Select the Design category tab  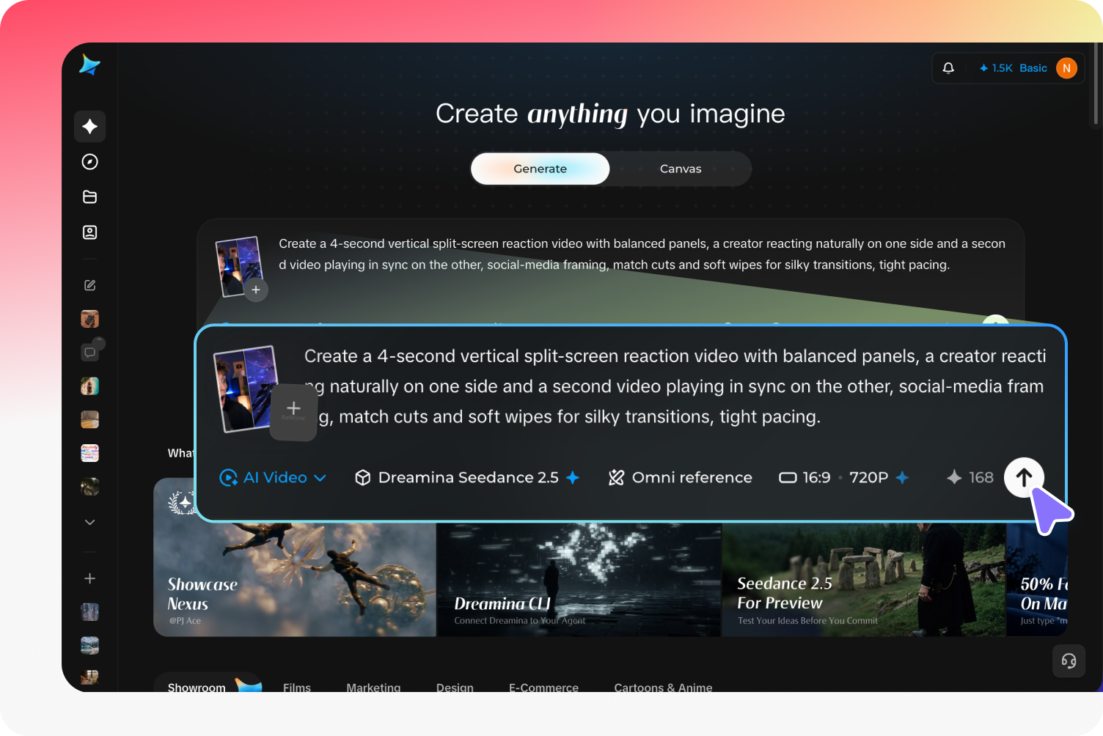click(x=455, y=688)
